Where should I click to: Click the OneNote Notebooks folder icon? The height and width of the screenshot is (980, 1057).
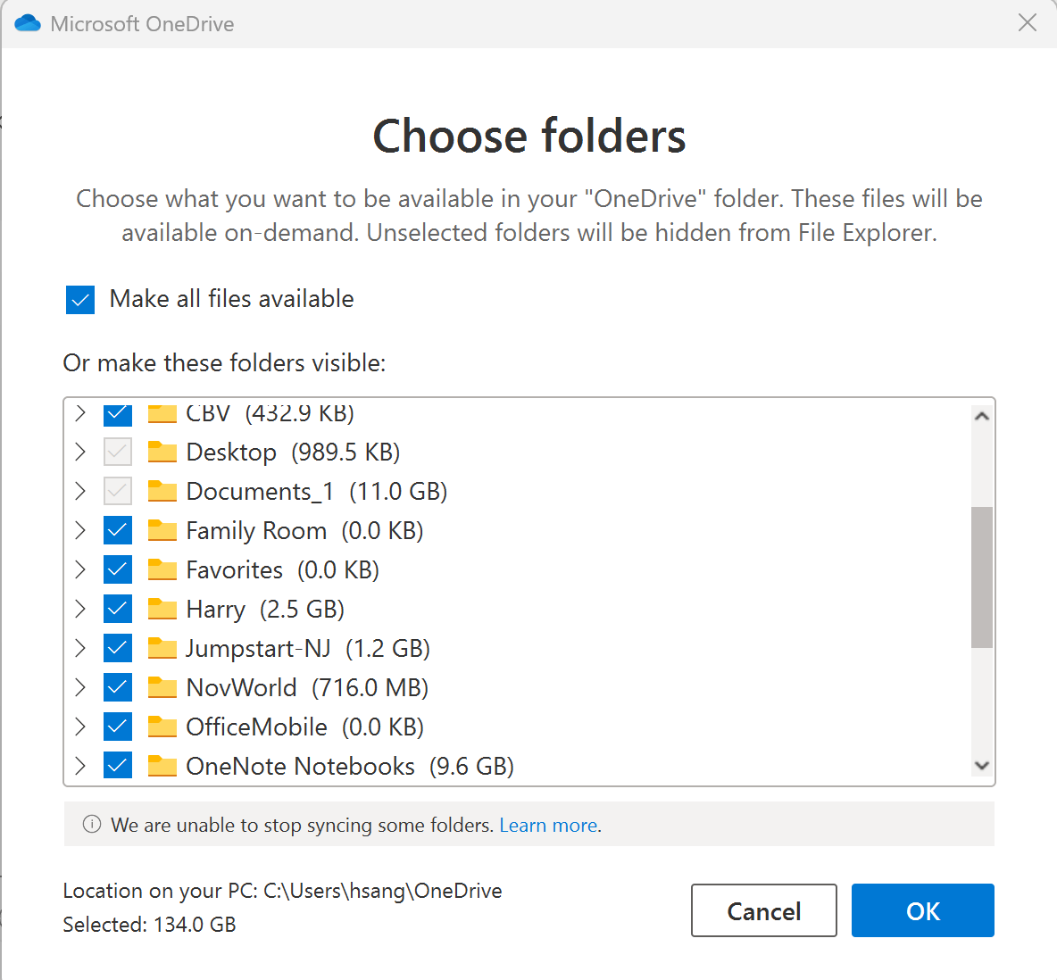162,766
